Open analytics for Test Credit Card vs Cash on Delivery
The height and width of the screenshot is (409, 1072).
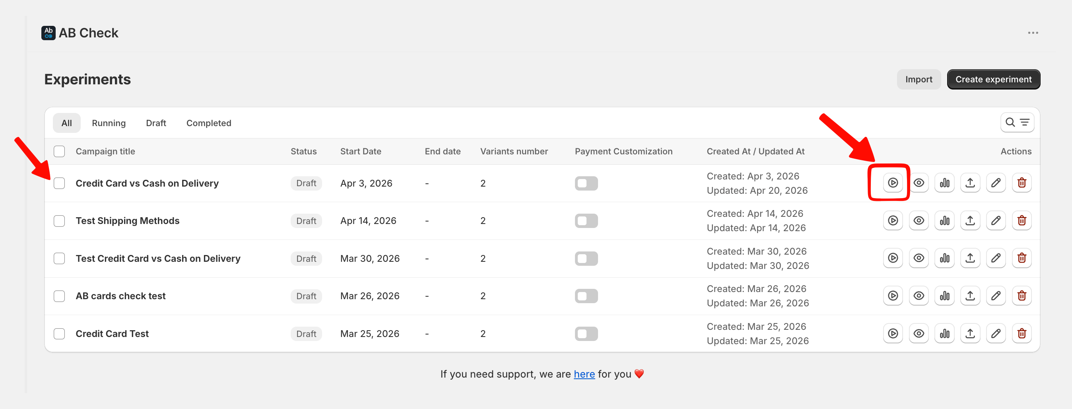pyautogui.click(x=944, y=258)
